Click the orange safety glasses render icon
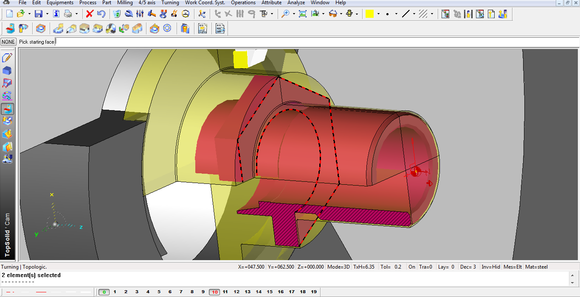Viewport: 580px width, 297px height. (333, 14)
